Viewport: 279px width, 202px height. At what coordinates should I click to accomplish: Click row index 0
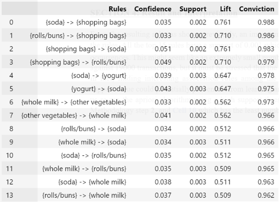11,22
